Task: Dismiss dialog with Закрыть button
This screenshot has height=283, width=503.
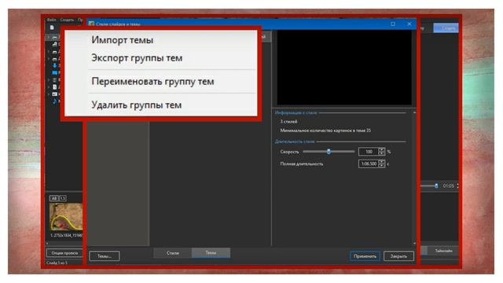Action: coord(398,256)
